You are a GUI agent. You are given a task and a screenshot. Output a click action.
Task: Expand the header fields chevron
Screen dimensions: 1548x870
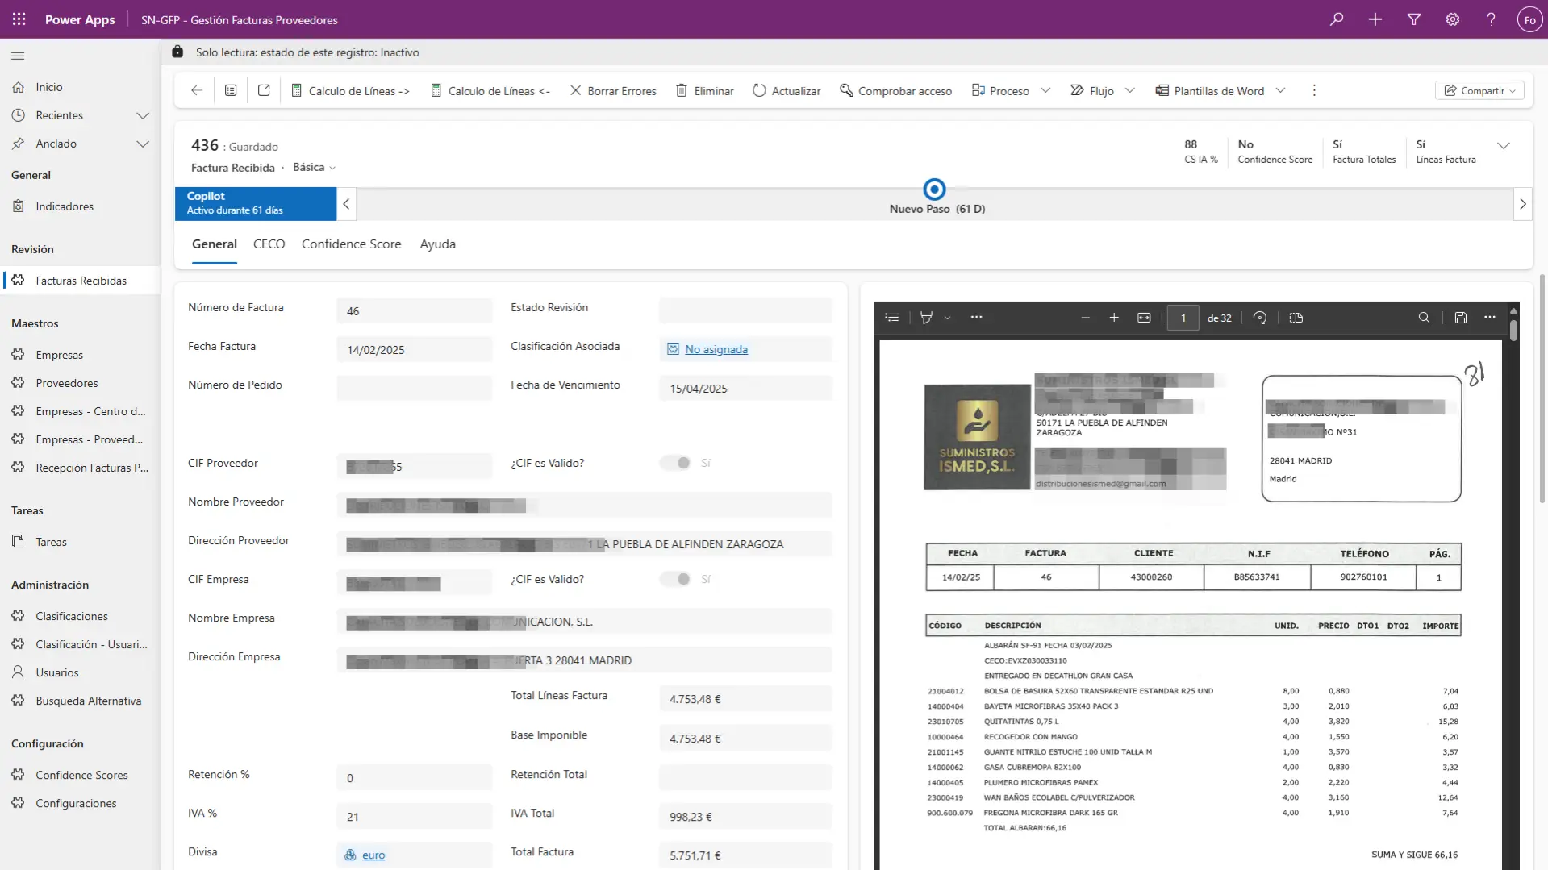click(x=1504, y=146)
